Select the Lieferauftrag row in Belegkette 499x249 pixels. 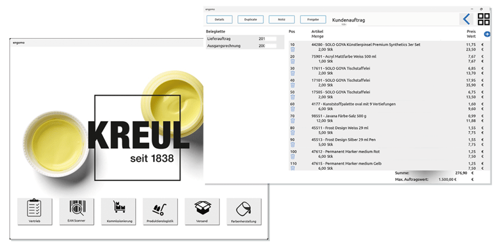[x=245, y=39]
